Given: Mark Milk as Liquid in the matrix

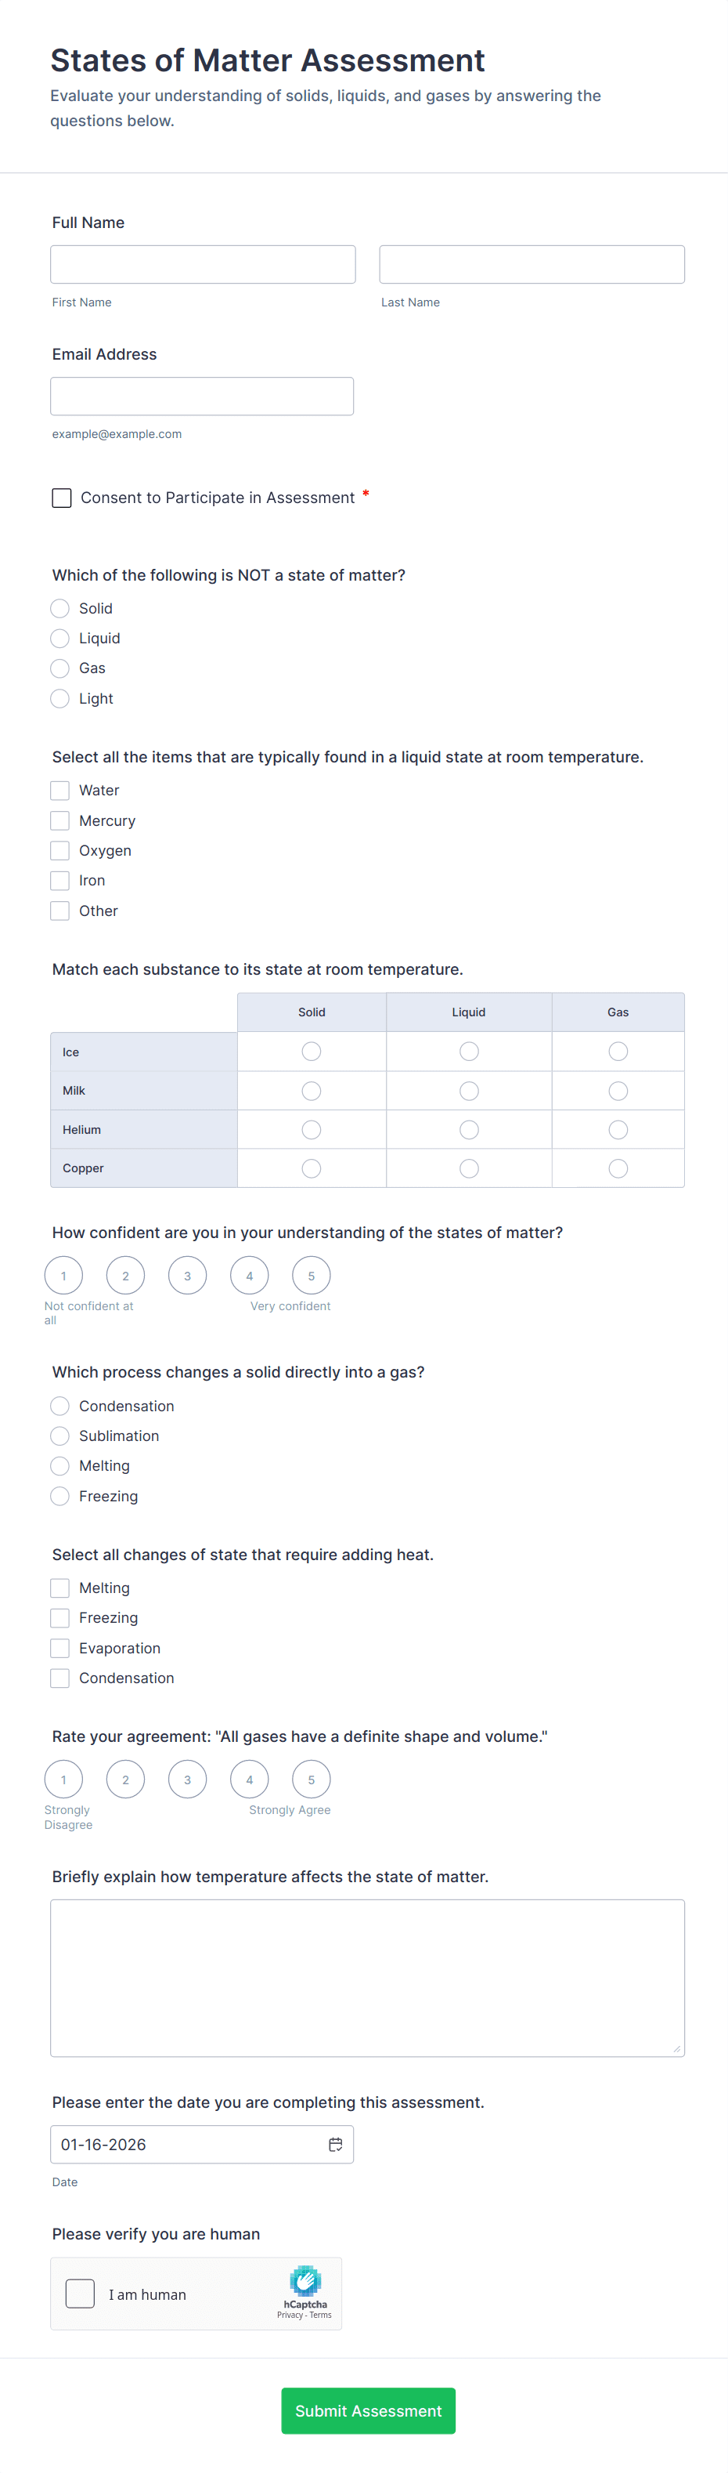Looking at the screenshot, I should (x=468, y=1090).
